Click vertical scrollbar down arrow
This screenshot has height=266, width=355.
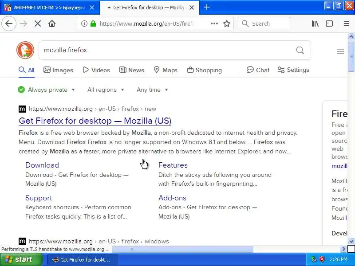coord(351,241)
